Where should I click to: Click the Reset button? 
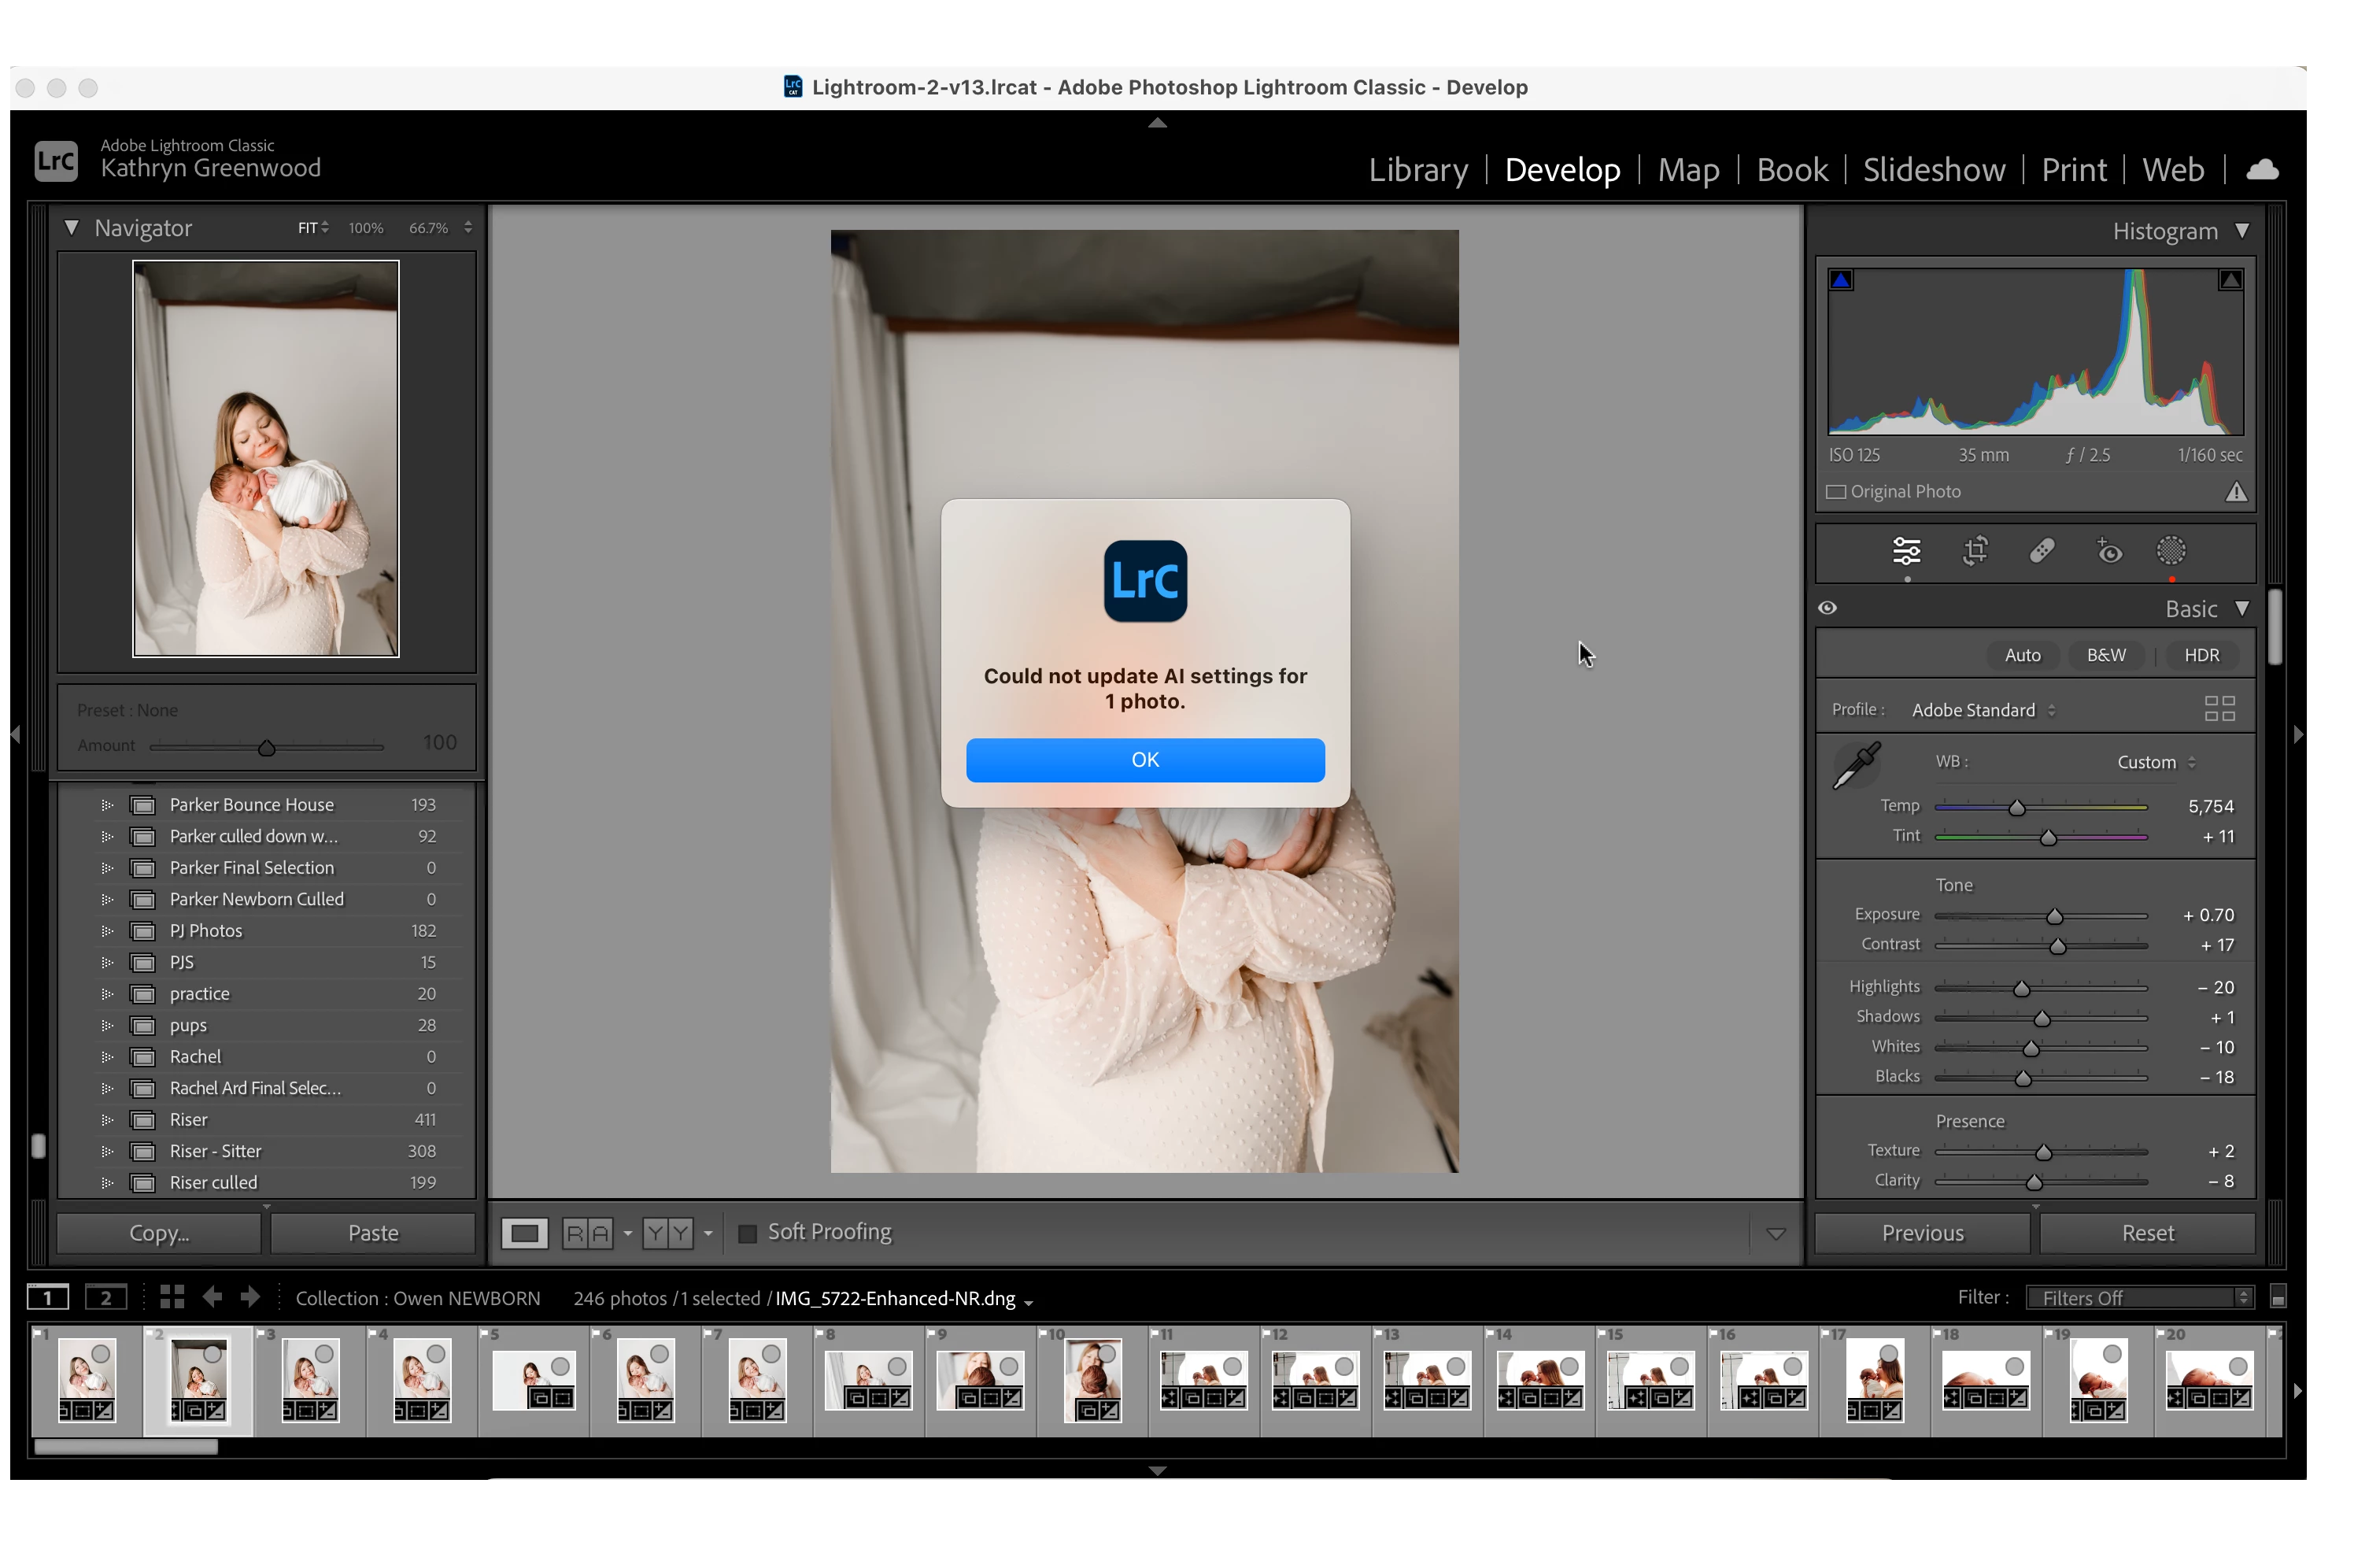point(2147,1233)
